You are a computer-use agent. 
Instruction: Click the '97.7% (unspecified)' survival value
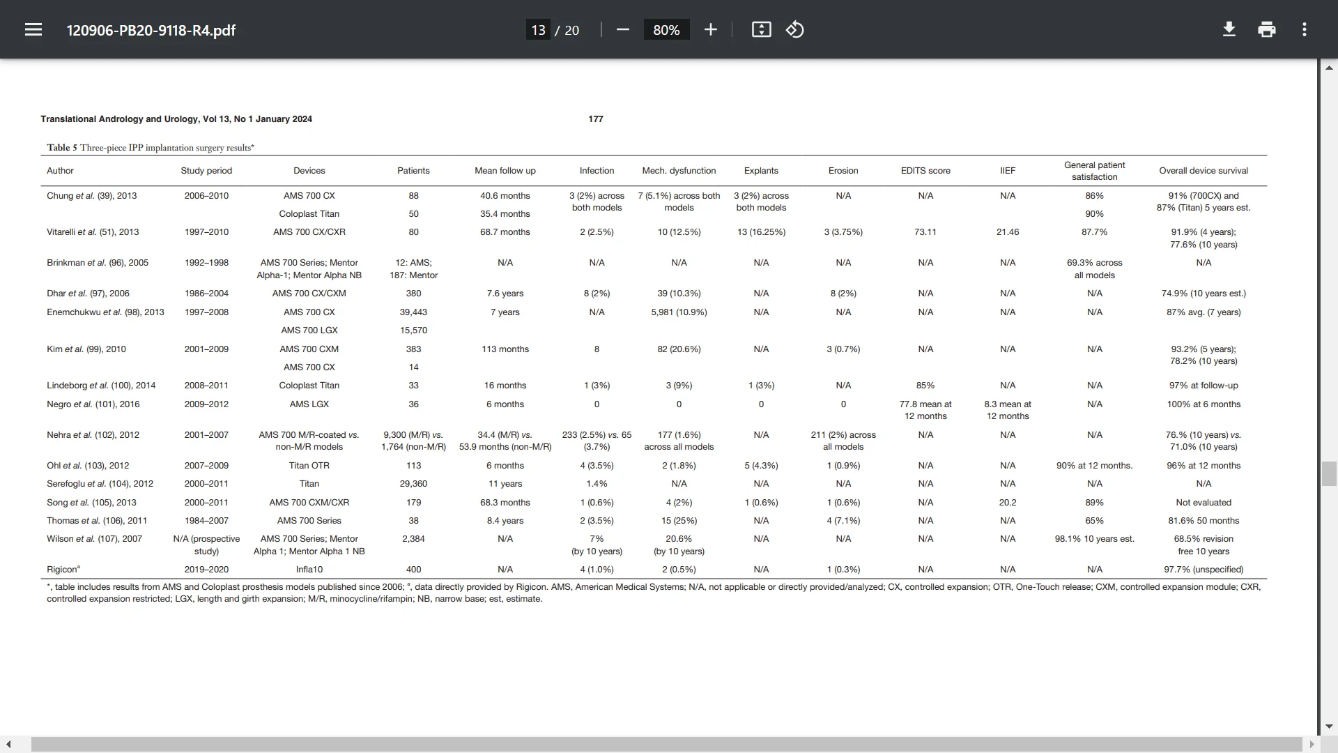(1204, 570)
